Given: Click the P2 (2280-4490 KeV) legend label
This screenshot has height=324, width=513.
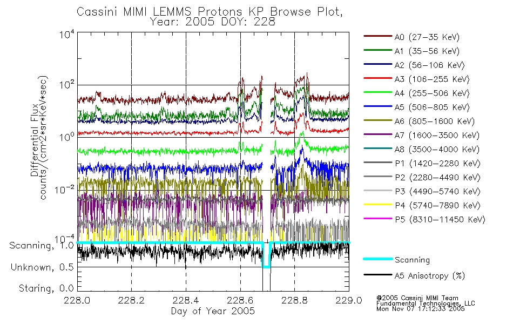Looking at the screenshot, I should (x=437, y=178).
